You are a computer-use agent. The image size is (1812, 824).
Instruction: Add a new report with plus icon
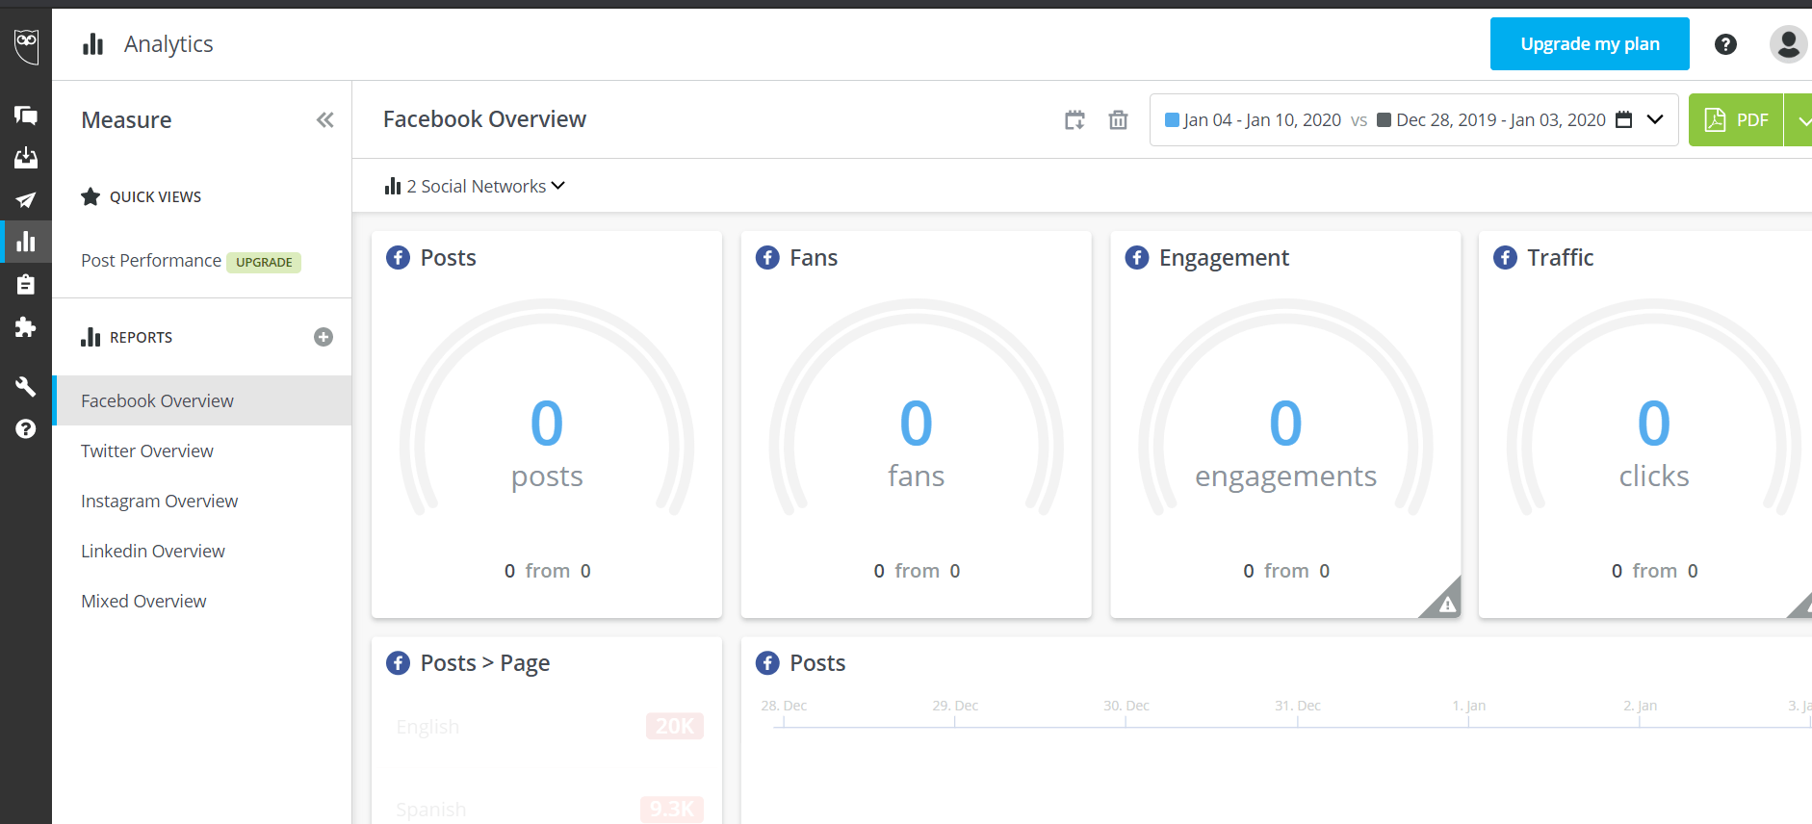[x=324, y=337]
